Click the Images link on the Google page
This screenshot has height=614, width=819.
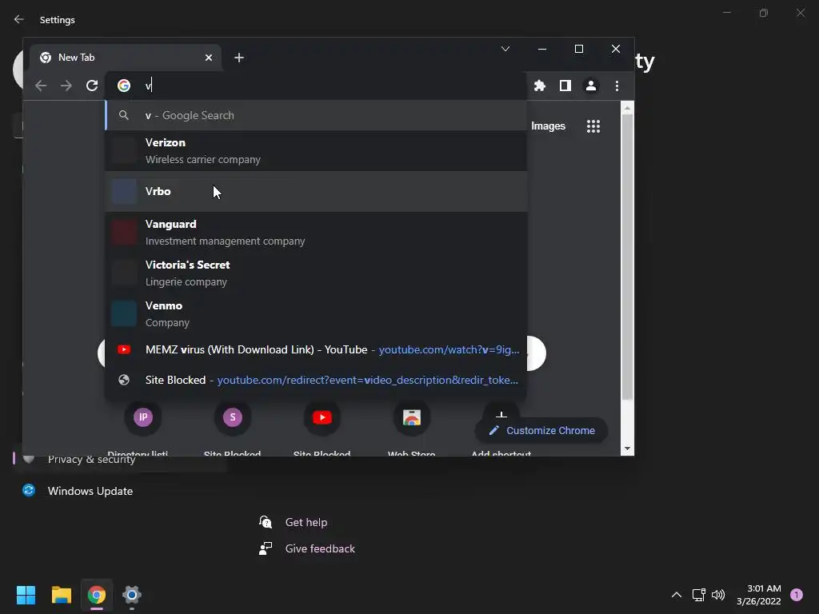click(x=548, y=126)
